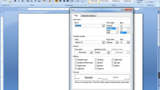Apply the Normal style
160x90 pixels.
(x=94, y=1)
